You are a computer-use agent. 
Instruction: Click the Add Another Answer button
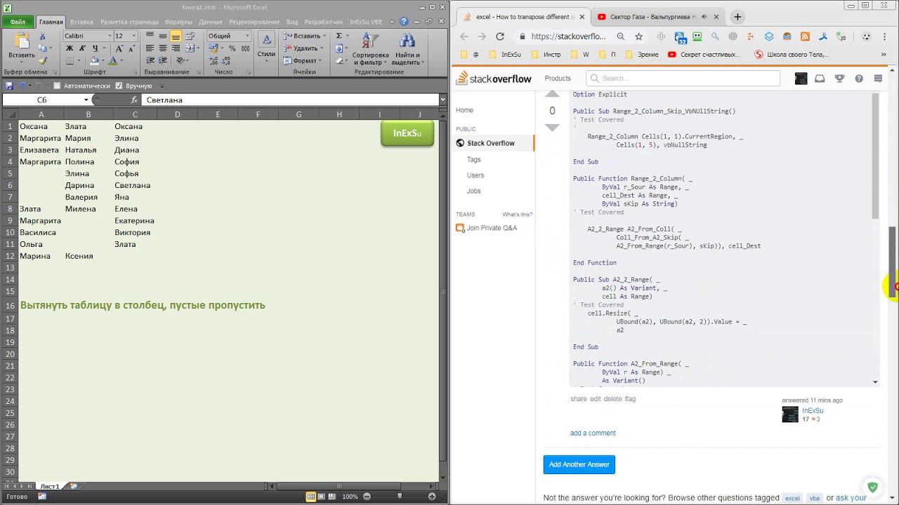click(x=579, y=464)
